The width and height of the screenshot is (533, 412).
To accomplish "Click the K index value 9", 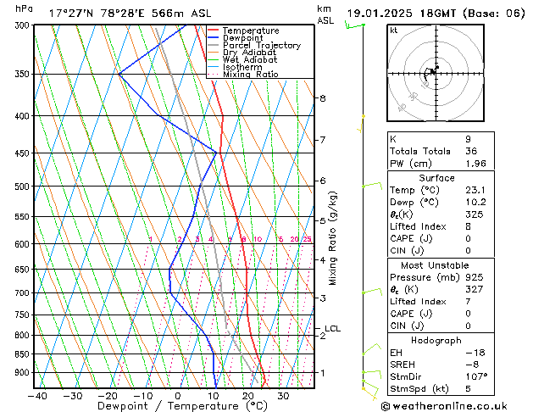I will (468, 139).
